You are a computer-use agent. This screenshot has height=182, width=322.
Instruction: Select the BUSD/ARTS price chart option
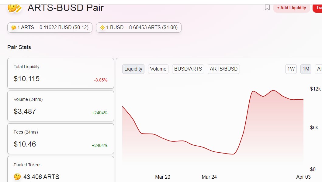click(x=188, y=69)
